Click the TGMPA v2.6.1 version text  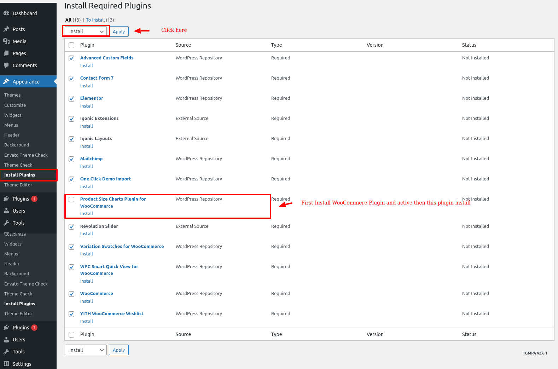pos(535,353)
